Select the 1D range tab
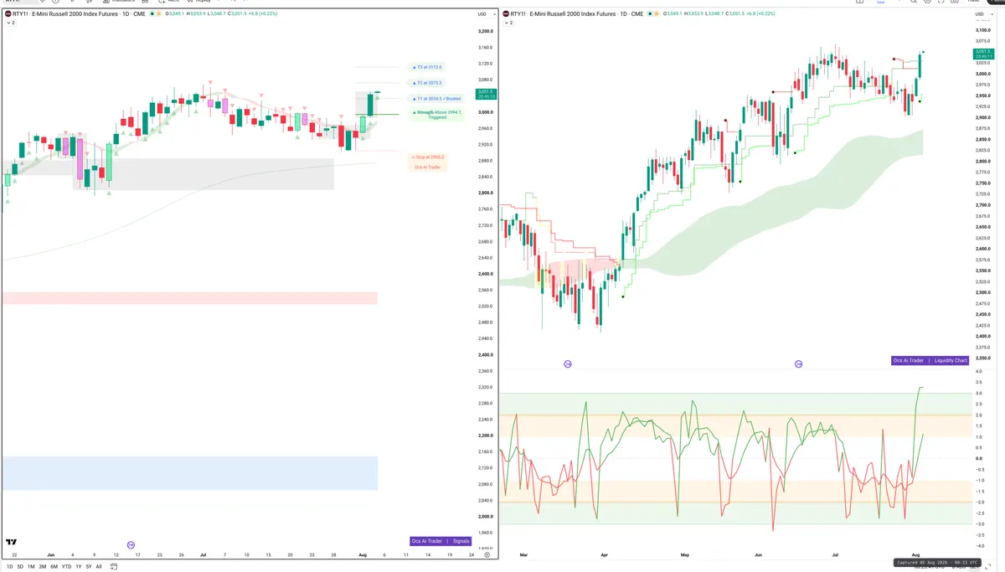The width and height of the screenshot is (1005, 572). (10, 566)
